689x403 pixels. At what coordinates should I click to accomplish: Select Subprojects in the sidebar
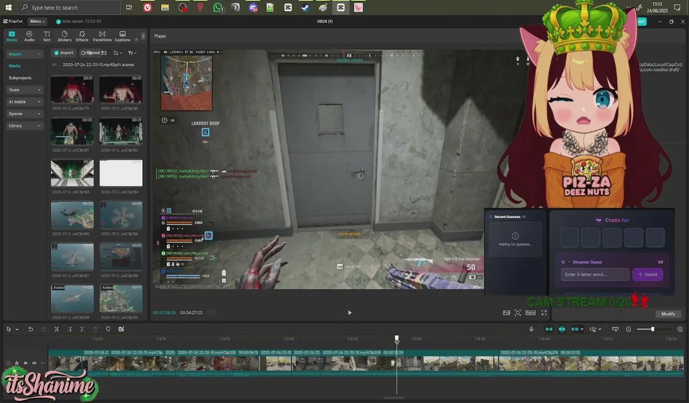pyautogui.click(x=20, y=78)
